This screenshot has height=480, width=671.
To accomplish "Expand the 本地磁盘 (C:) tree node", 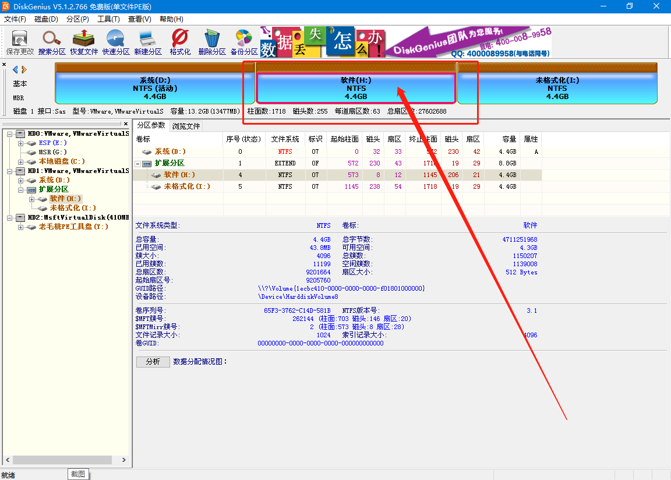I will tap(20, 162).
